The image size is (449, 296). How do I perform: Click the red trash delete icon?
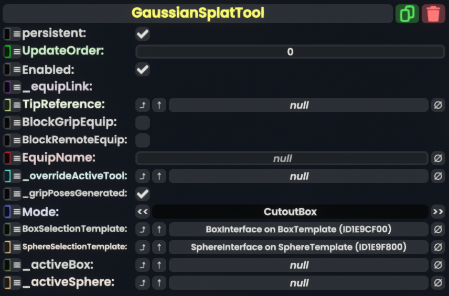[x=433, y=14]
